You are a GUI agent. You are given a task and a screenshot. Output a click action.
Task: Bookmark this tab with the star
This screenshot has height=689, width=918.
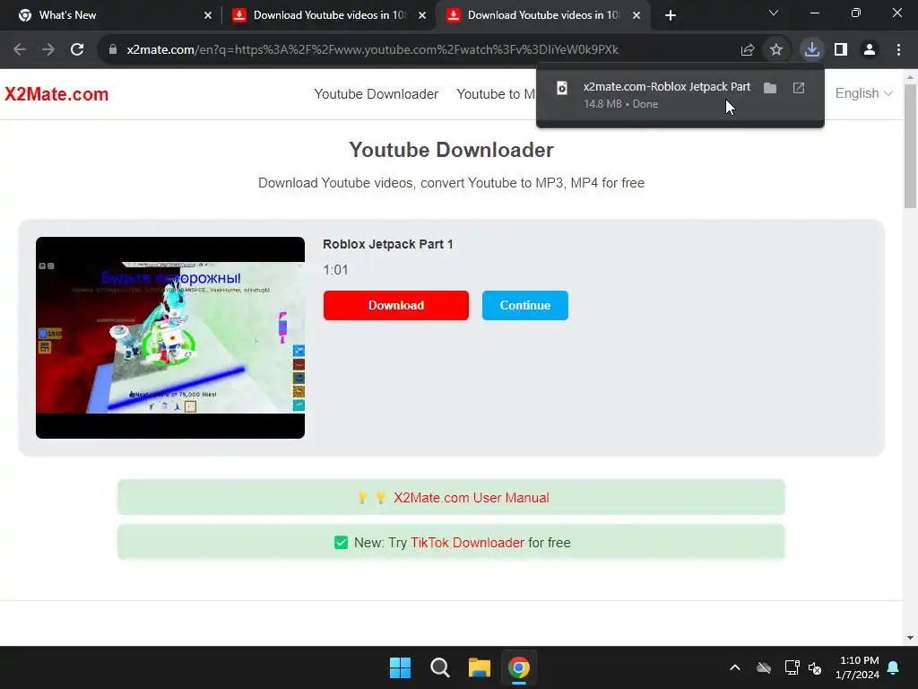click(776, 50)
